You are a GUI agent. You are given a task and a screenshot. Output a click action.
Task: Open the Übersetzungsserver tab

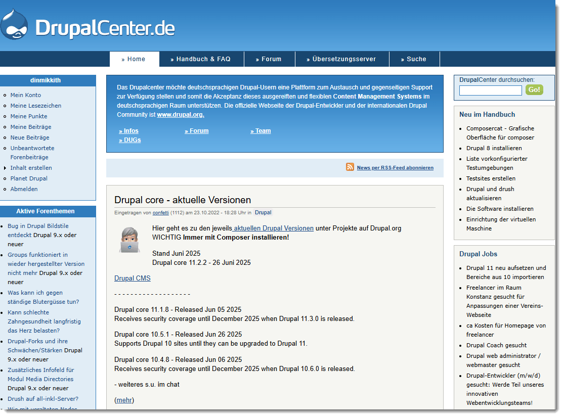[342, 59]
